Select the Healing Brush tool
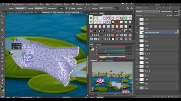 [x=2, y=37]
